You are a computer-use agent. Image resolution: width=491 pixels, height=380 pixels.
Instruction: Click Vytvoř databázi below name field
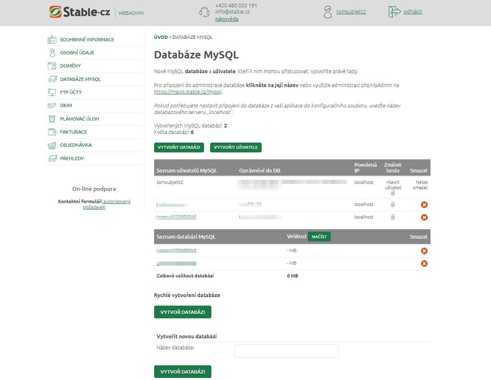183,371
